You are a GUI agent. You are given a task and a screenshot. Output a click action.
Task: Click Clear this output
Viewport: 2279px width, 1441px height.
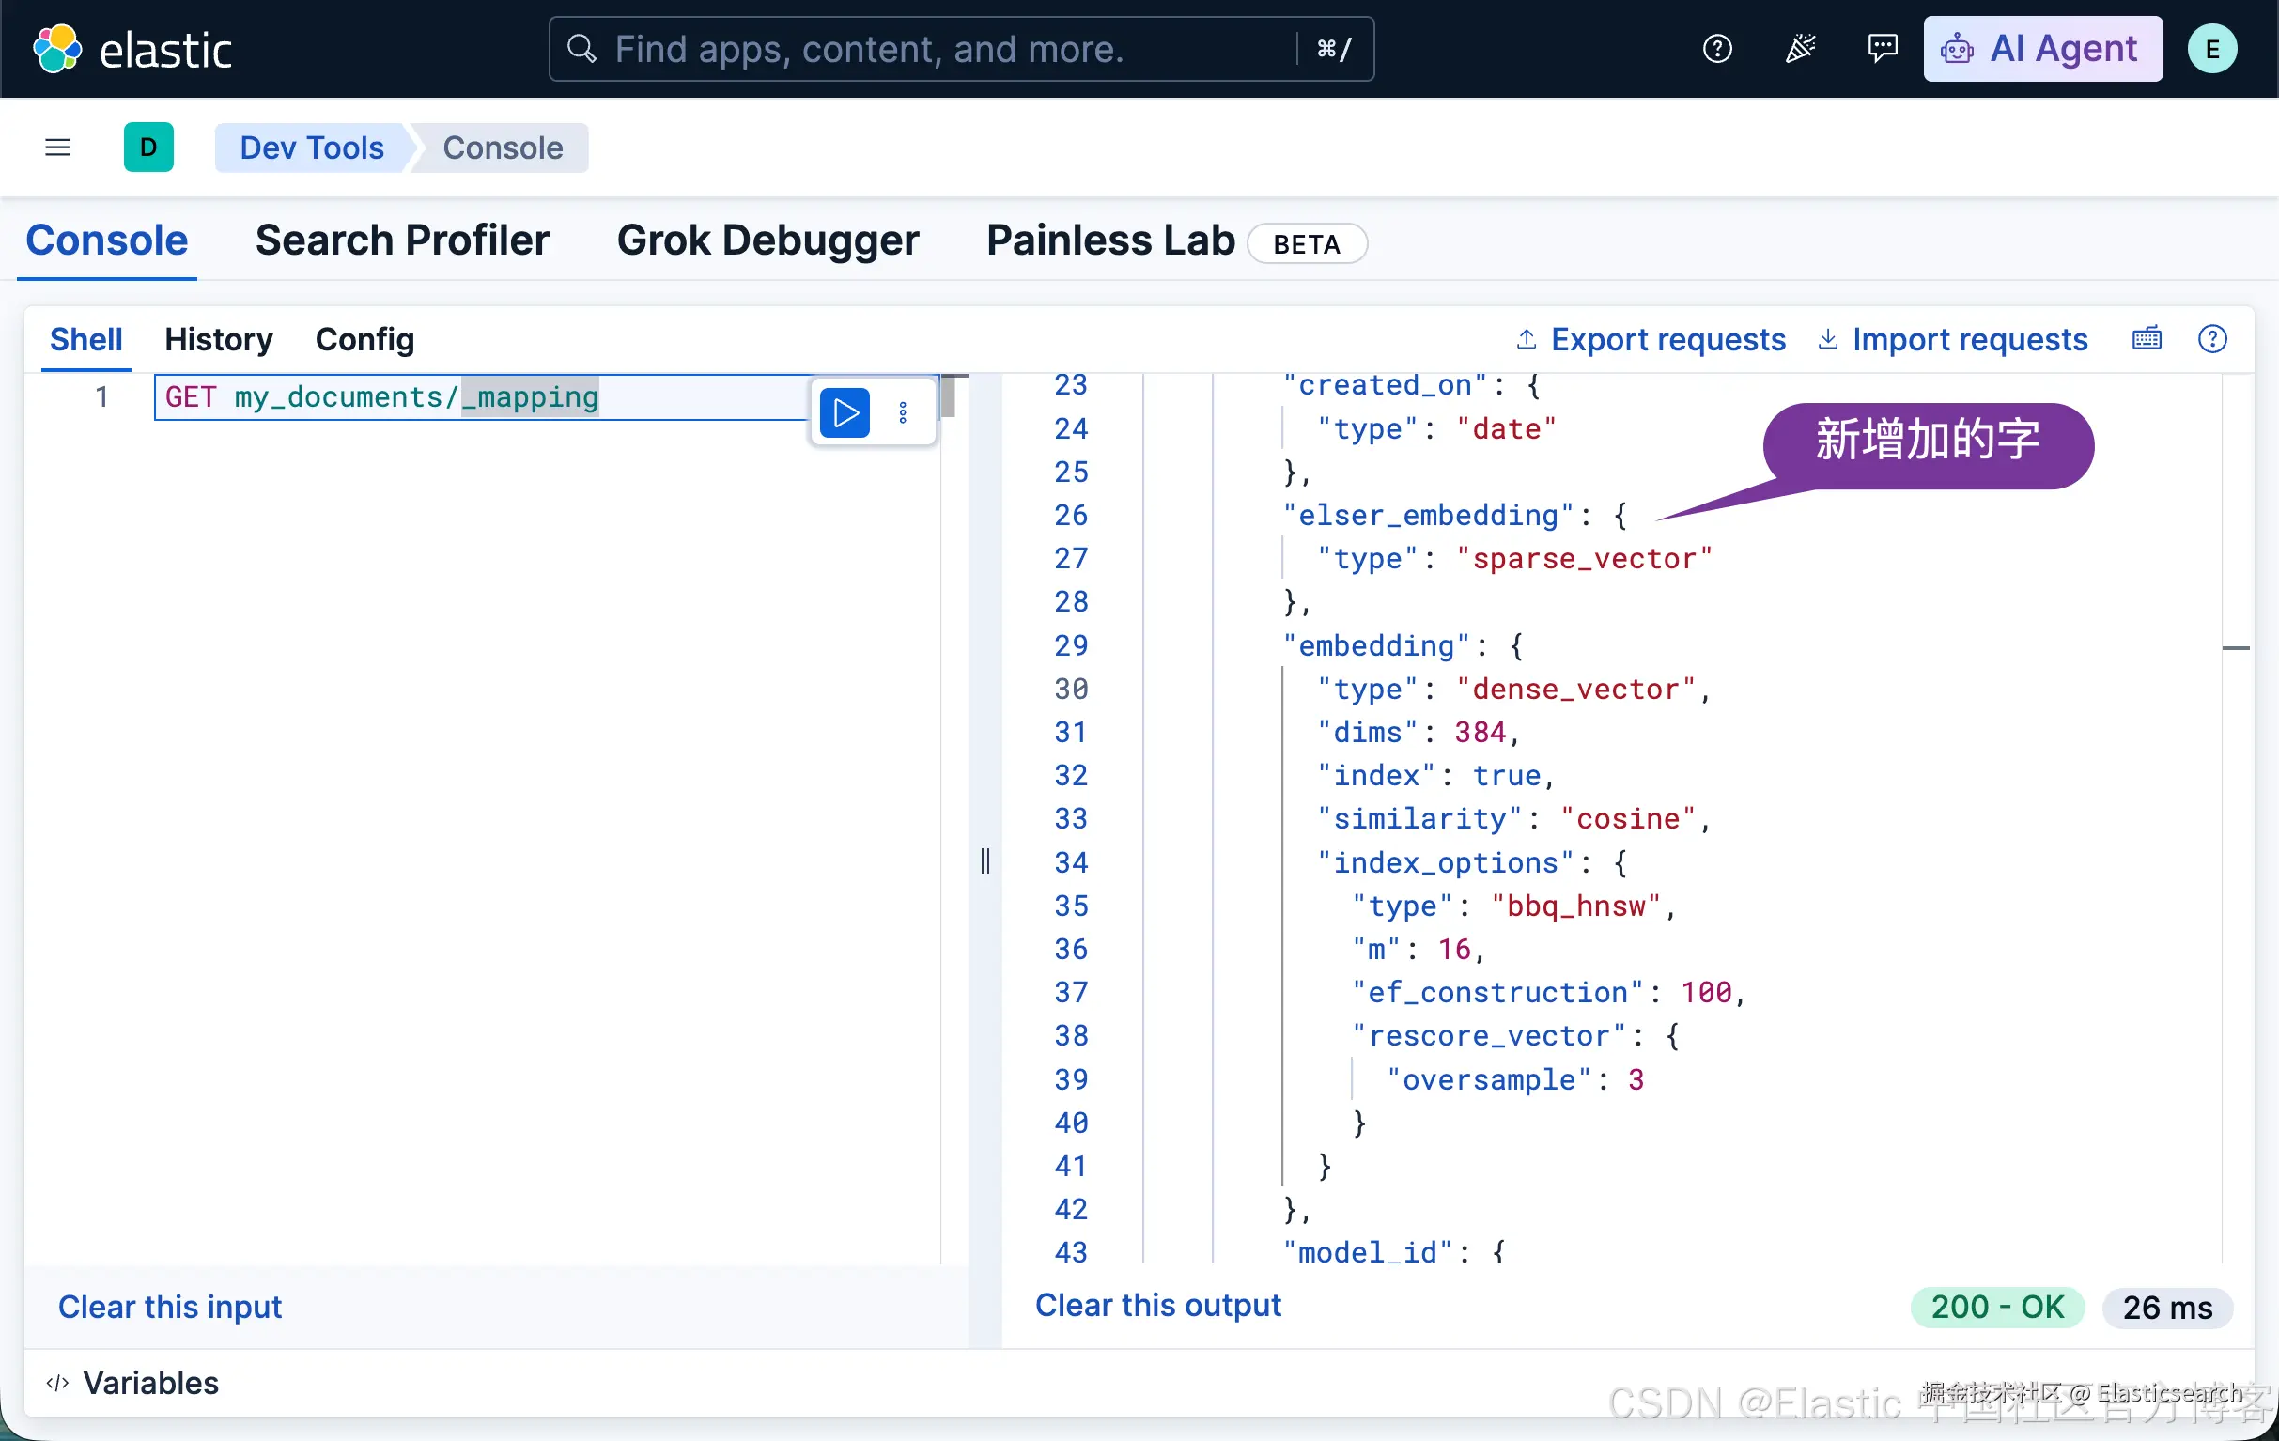1157,1305
